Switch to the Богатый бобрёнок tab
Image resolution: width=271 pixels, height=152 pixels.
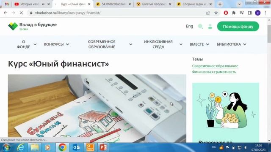click(x=153, y=4)
